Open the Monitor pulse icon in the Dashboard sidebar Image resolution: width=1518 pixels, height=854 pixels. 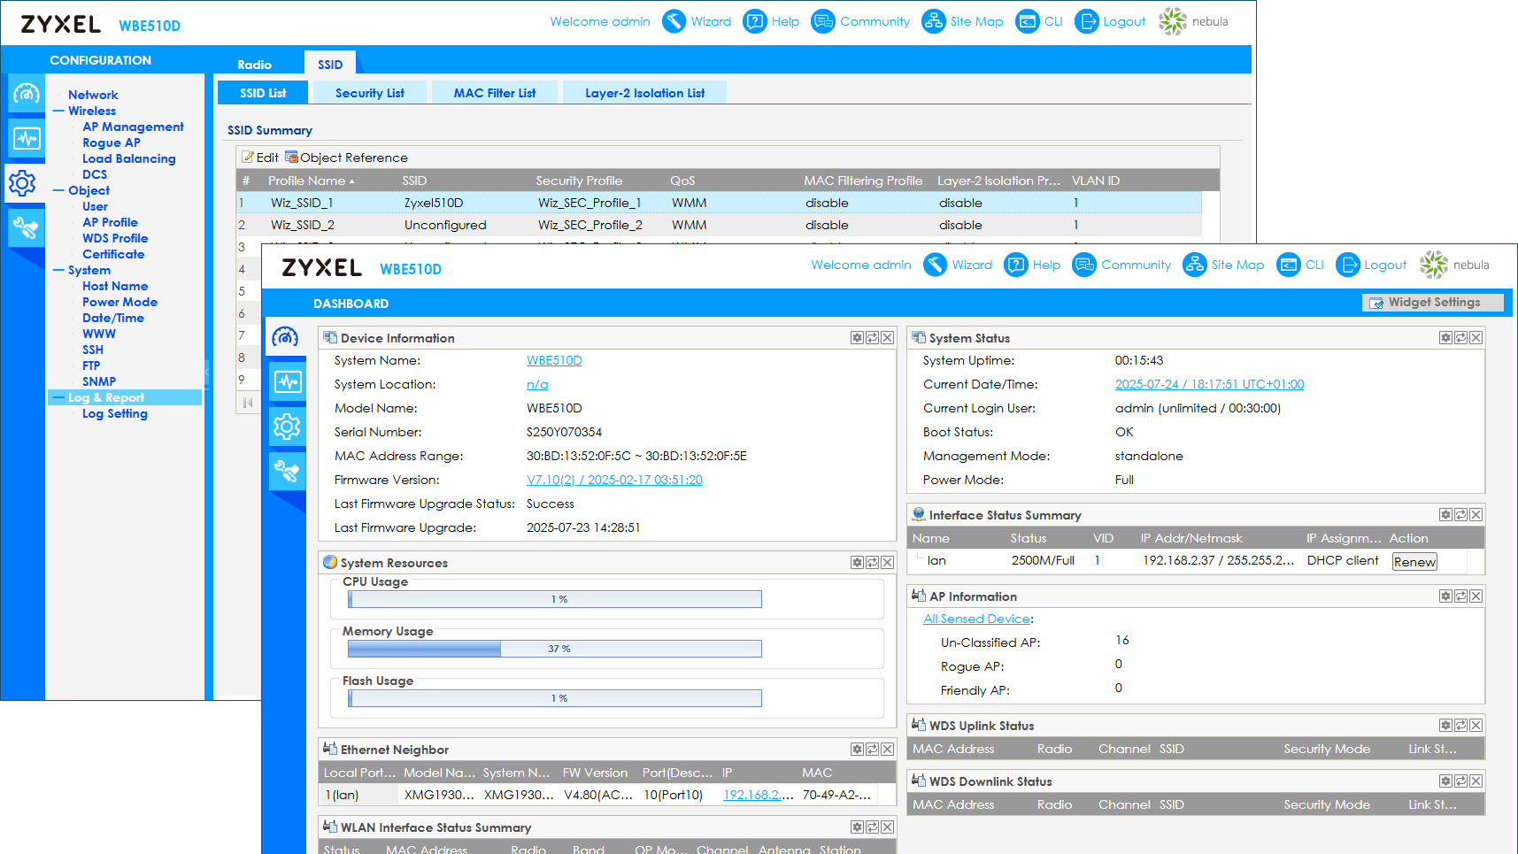pos(288,381)
